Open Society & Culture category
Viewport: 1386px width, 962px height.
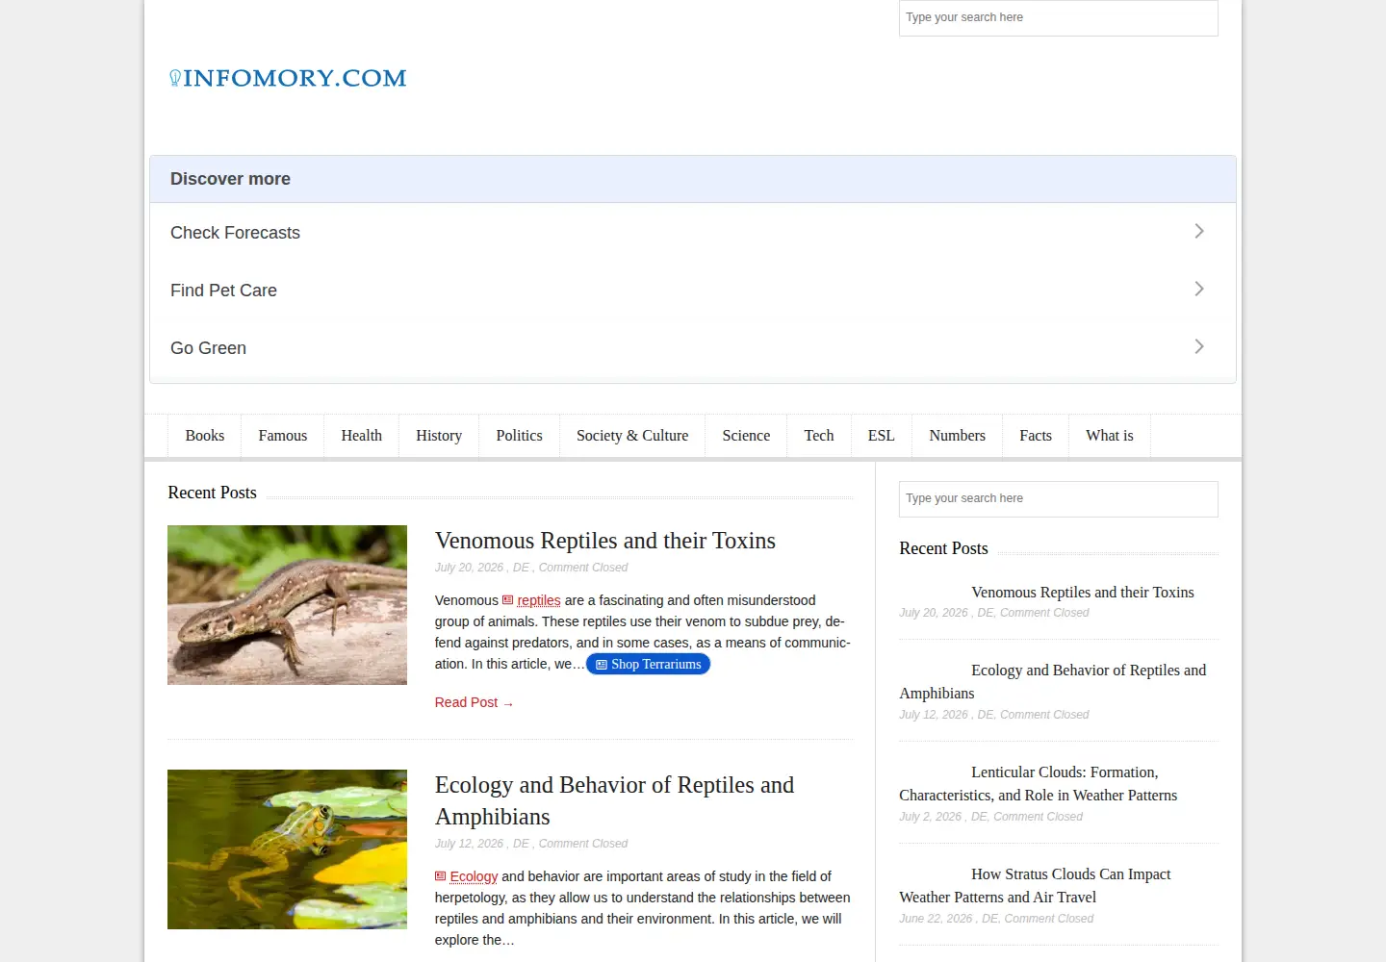pos(632,436)
